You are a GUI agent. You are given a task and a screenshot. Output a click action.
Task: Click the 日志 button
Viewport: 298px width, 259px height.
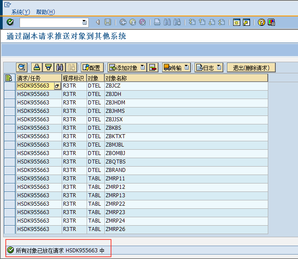(205, 68)
